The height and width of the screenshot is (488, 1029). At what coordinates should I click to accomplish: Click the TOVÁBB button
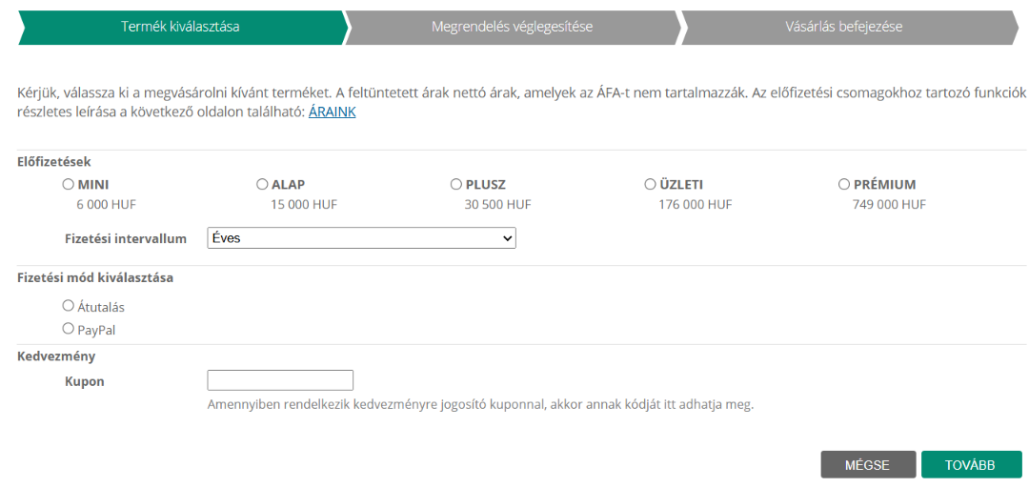click(x=971, y=464)
